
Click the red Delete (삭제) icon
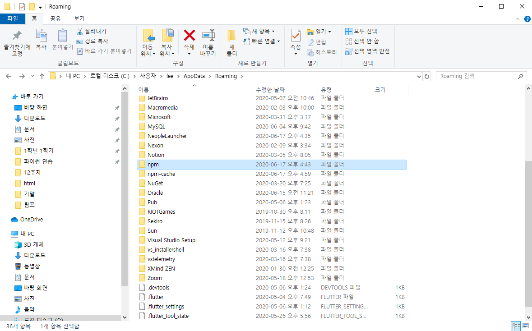190,35
